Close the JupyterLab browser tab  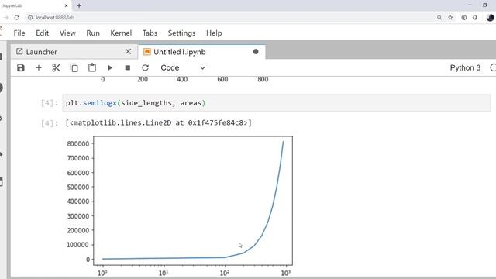pos(66,5)
